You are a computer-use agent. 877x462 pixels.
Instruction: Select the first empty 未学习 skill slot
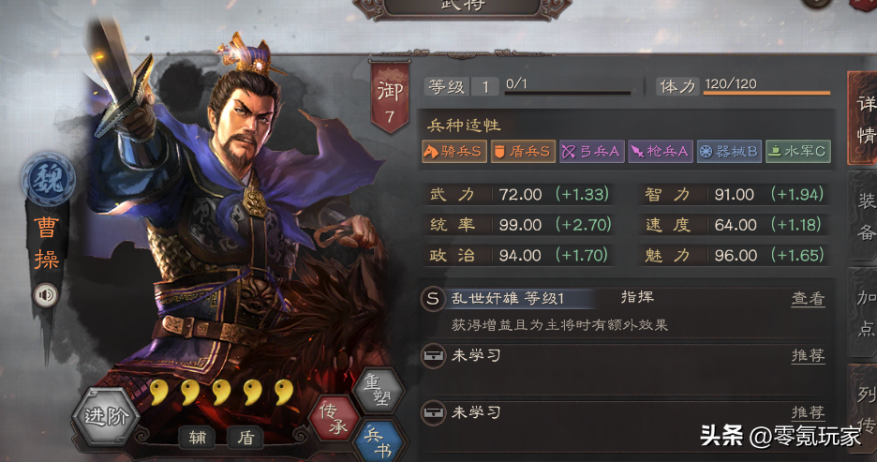(x=623, y=356)
